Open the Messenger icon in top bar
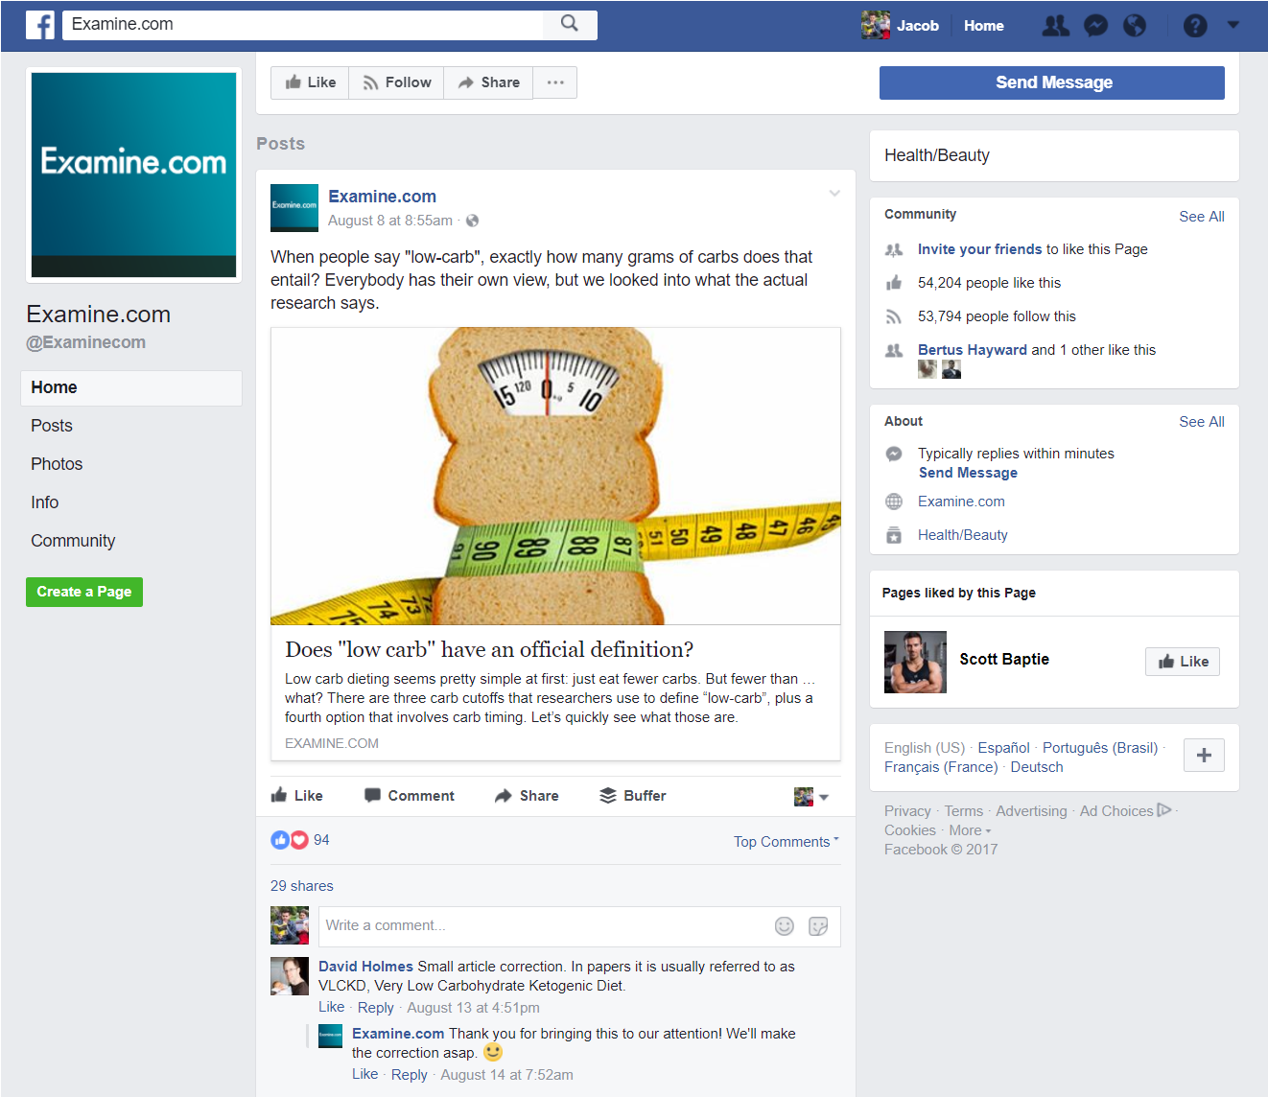Image resolution: width=1268 pixels, height=1097 pixels. click(x=1095, y=26)
